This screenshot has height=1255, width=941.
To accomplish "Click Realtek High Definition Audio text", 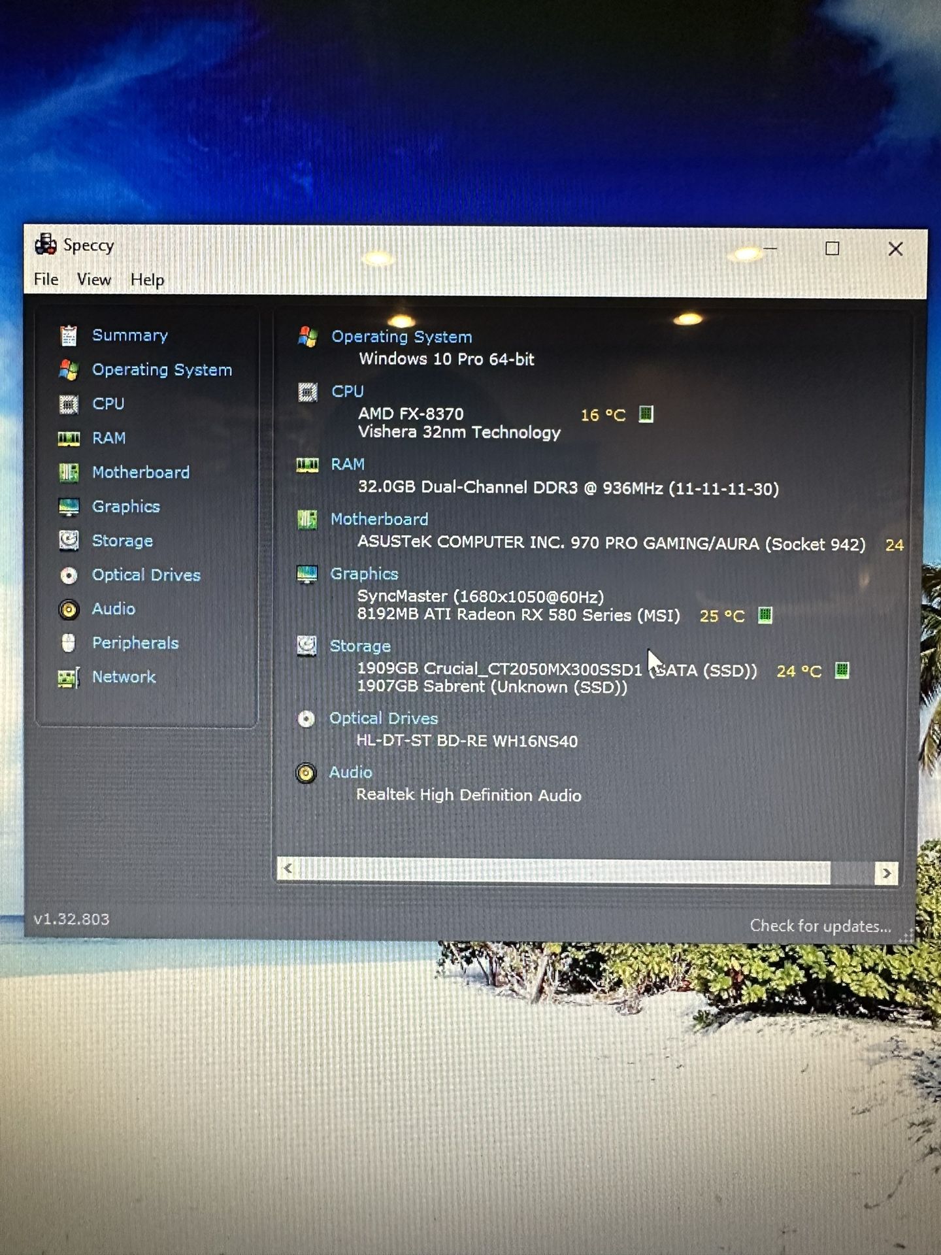I will pyautogui.click(x=469, y=795).
